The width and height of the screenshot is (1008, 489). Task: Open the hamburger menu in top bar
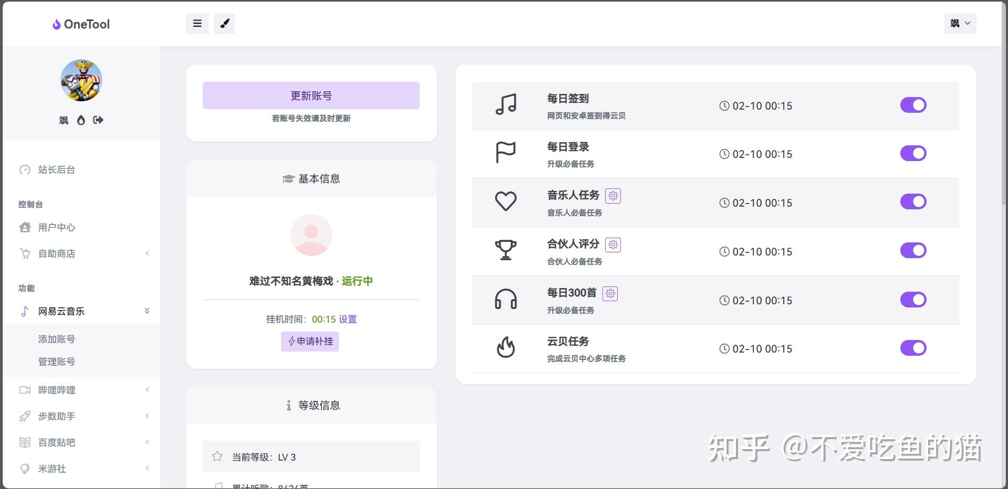pyautogui.click(x=197, y=24)
